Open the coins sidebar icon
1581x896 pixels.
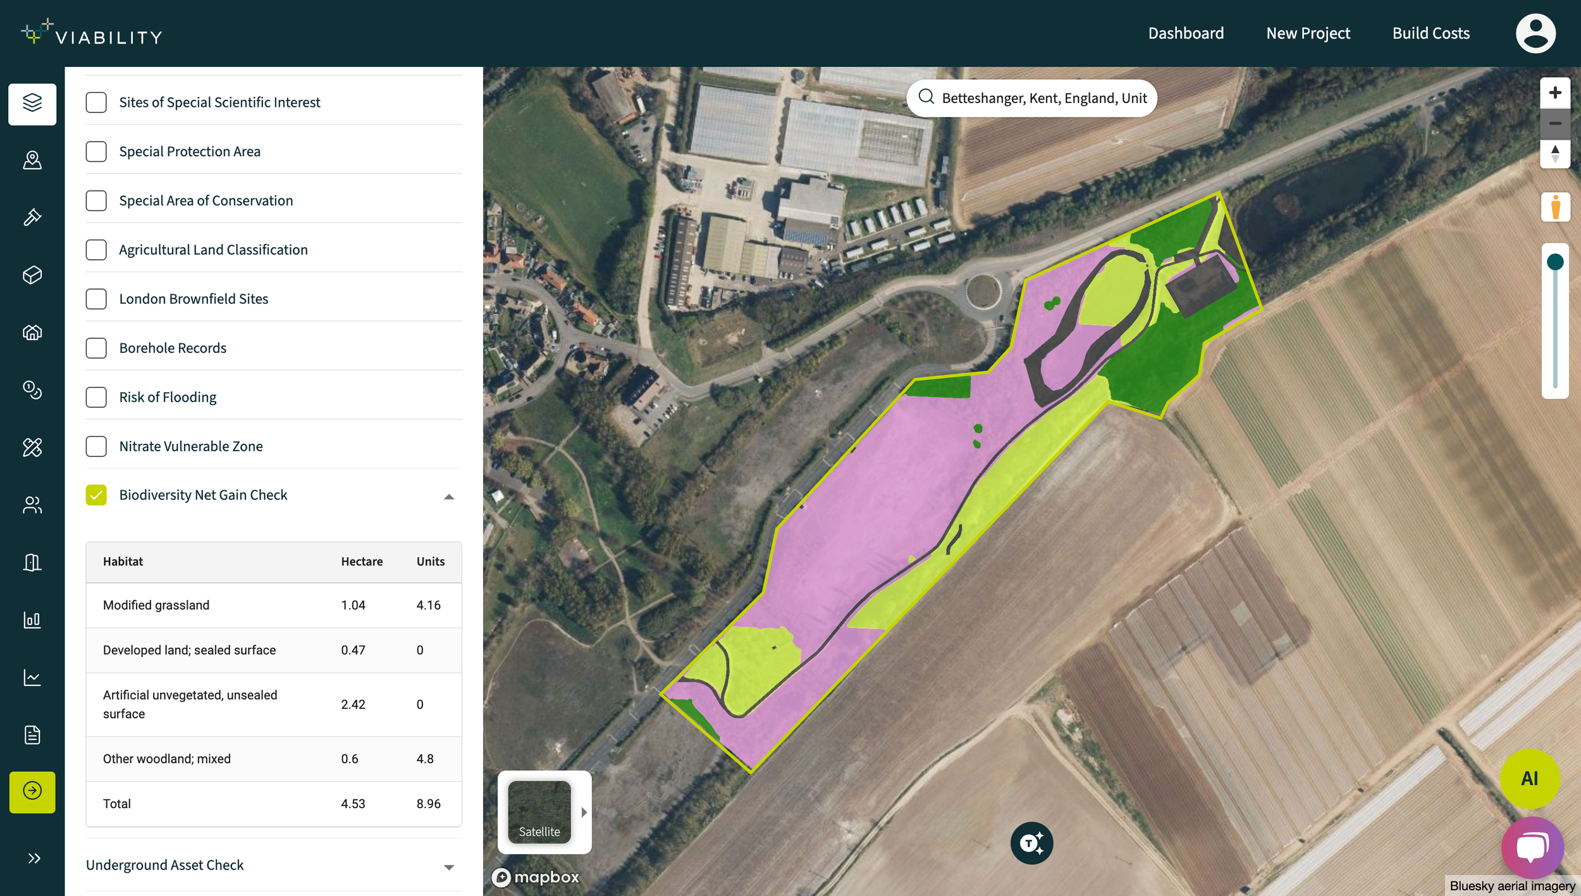[x=32, y=390]
